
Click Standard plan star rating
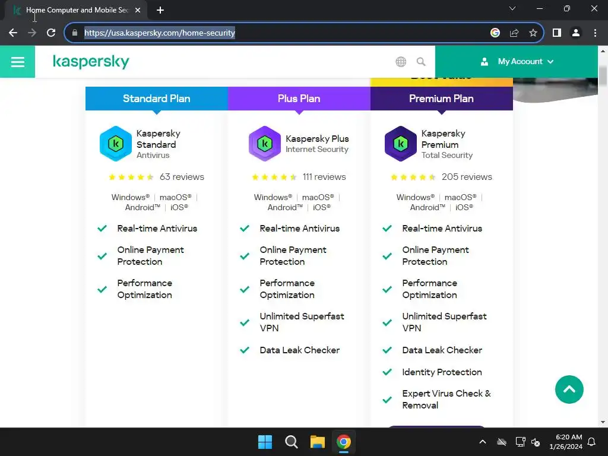pos(131,177)
